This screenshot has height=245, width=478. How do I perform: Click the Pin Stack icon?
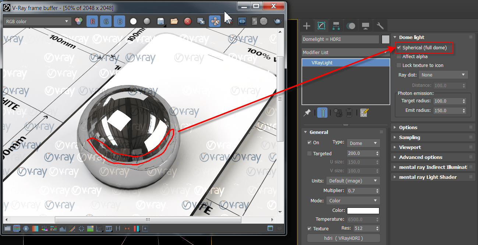(307, 113)
